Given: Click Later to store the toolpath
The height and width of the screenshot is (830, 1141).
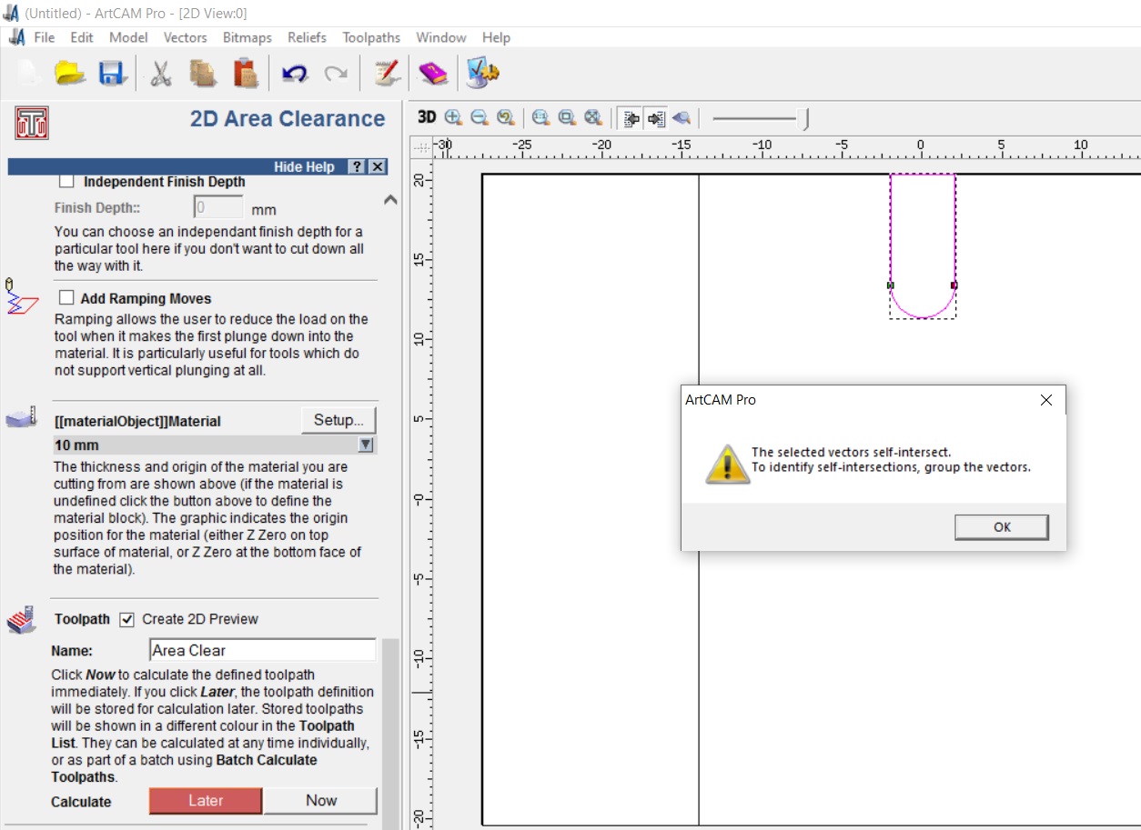Looking at the screenshot, I should (x=206, y=801).
